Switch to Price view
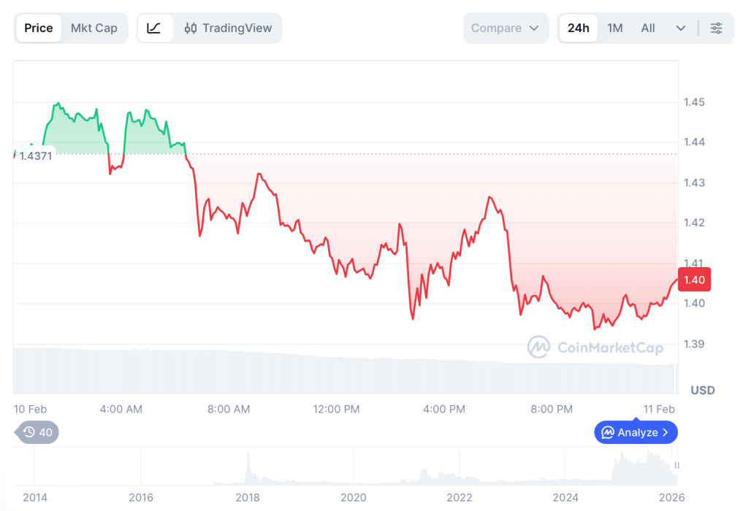Screen dimensions: 748x511 click(x=38, y=28)
